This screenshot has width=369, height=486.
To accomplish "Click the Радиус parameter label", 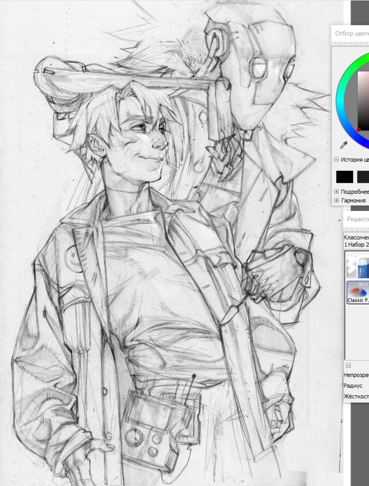I will [x=353, y=386].
